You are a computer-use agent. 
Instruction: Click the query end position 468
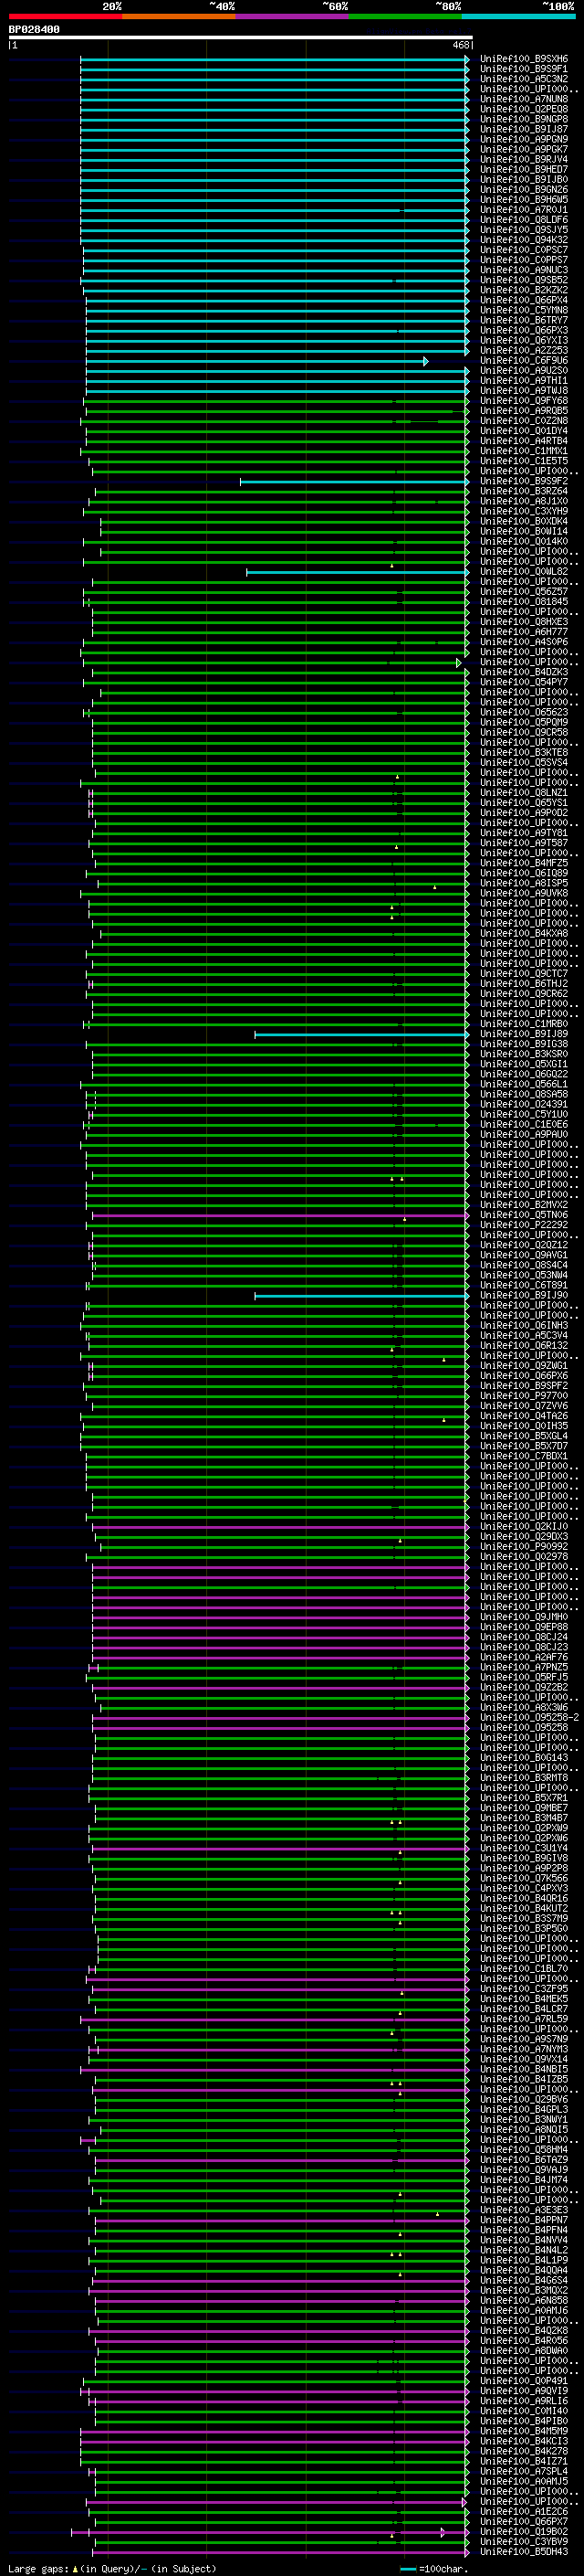461,45
